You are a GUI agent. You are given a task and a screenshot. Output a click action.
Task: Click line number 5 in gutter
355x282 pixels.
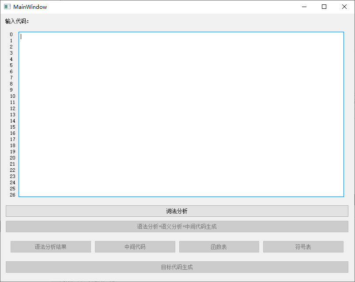(11, 65)
